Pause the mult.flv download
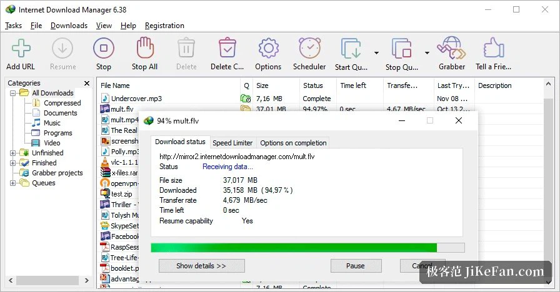 click(x=356, y=266)
